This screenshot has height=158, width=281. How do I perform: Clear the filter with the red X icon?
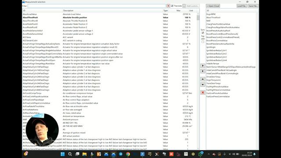point(168,6)
